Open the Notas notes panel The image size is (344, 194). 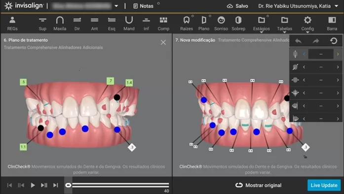[x=144, y=6]
